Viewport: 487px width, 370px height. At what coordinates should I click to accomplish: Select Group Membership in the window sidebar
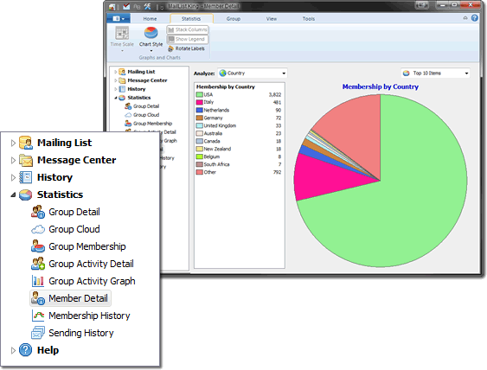click(152, 124)
